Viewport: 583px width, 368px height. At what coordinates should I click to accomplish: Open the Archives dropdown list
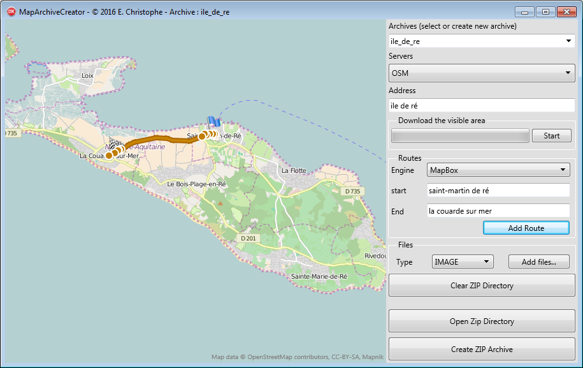click(x=481, y=41)
